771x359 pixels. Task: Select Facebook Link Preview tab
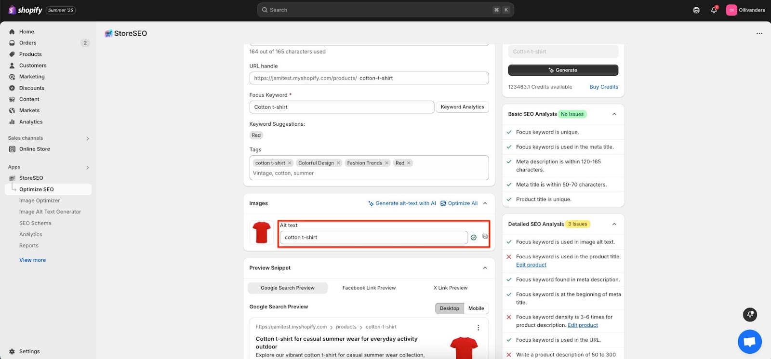pos(369,288)
